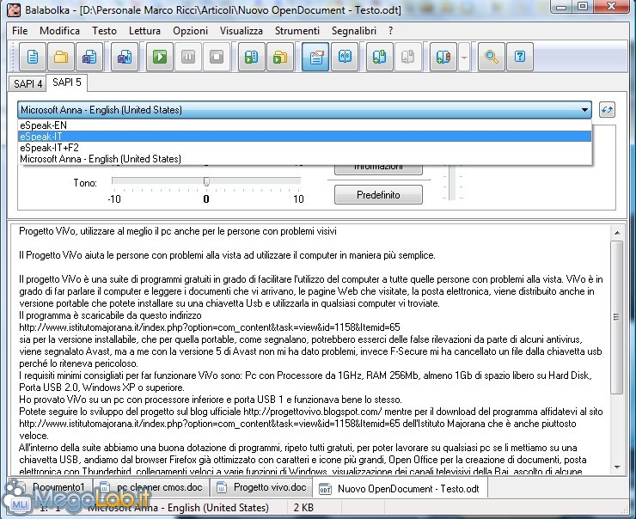The height and width of the screenshot is (519, 636).
Task: Open the find tool with magnifier icon
Action: coord(492,57)
